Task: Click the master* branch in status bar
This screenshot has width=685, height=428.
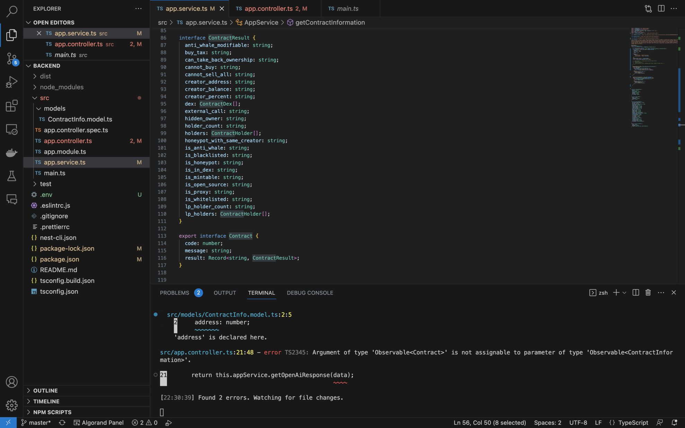Action: [x=36, y=423]
